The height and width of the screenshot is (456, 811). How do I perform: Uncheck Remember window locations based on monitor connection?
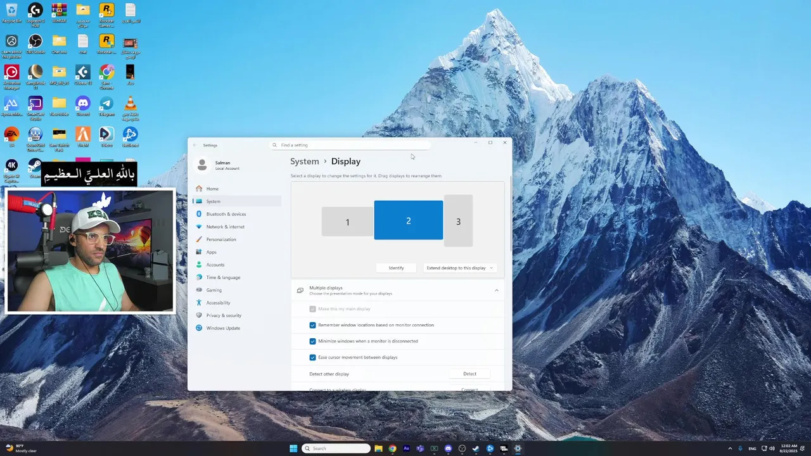point(312,325)
